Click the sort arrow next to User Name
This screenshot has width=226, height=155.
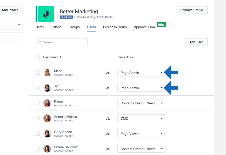click(61, 57)
